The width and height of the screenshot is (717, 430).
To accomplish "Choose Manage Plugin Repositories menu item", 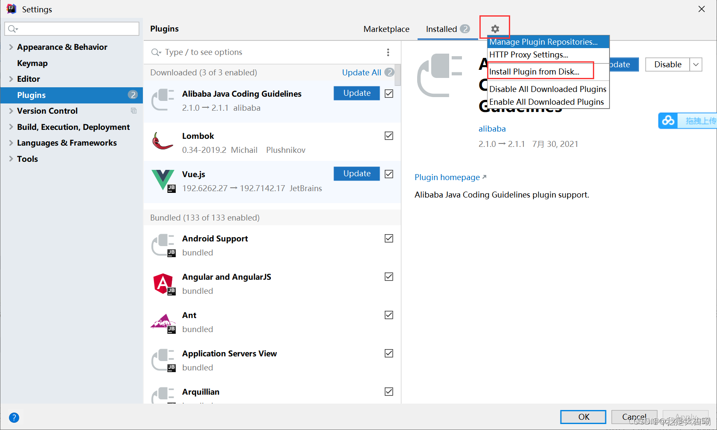I will point(548,42).
